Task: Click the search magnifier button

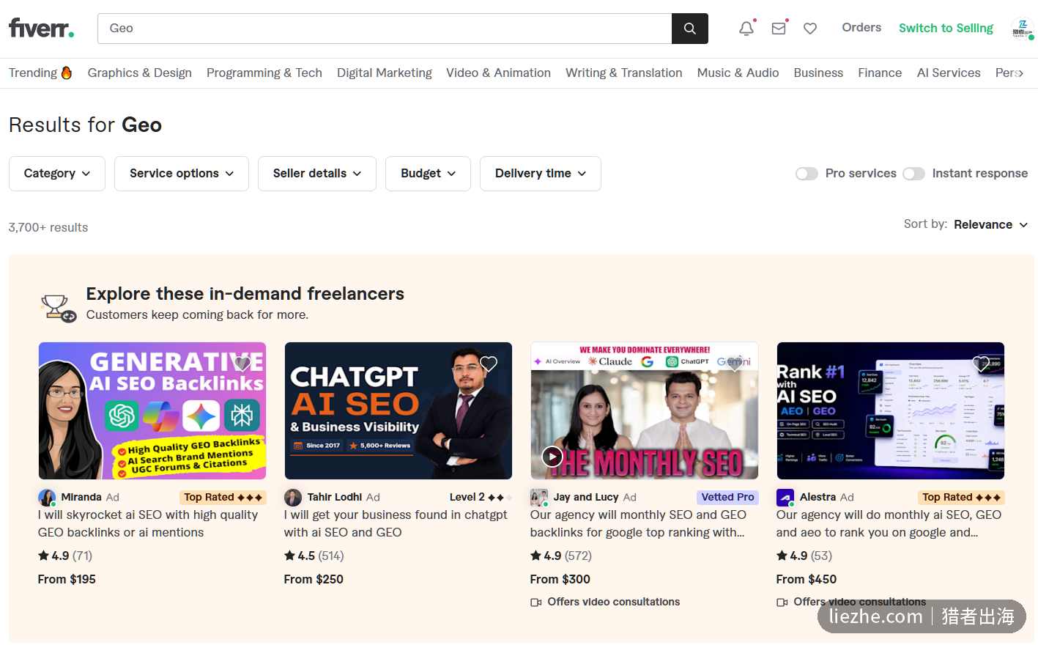Action: [689, 29]
